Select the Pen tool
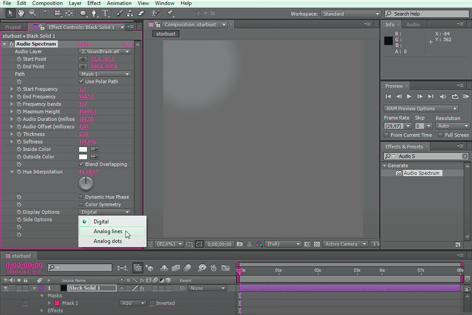The image size is (472, 315). tap(93, 13)
